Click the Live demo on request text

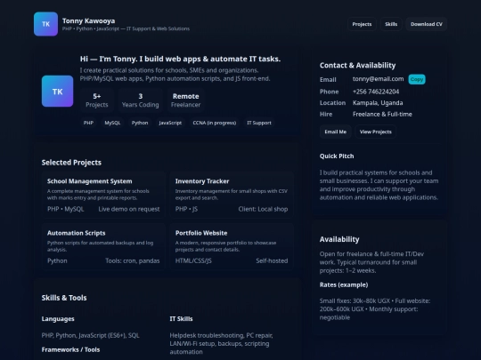129,209
